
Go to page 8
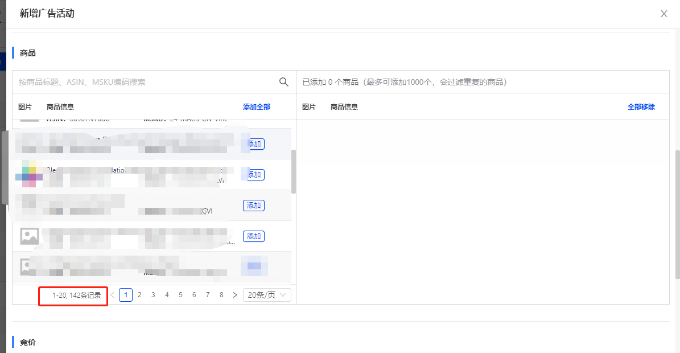(221, 295)
